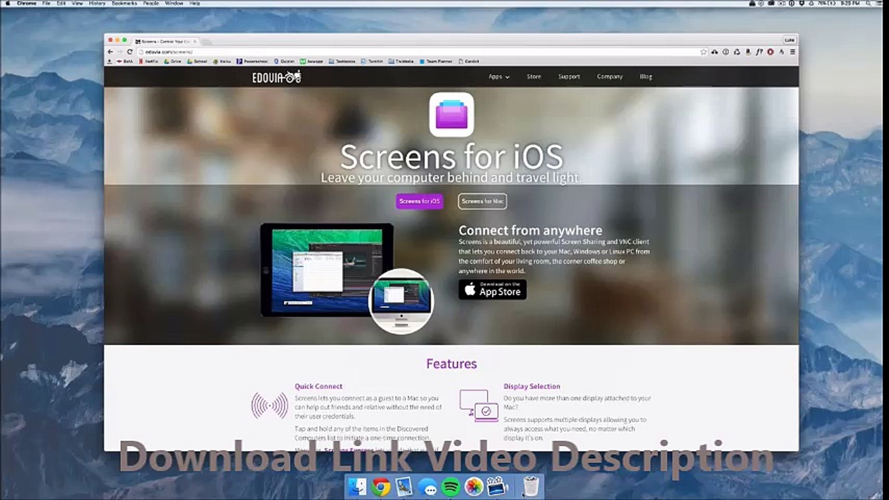The width and height of the screenshot is (889, 500).
Task: Bookmark page using the star icon
Action: (703, 52)
